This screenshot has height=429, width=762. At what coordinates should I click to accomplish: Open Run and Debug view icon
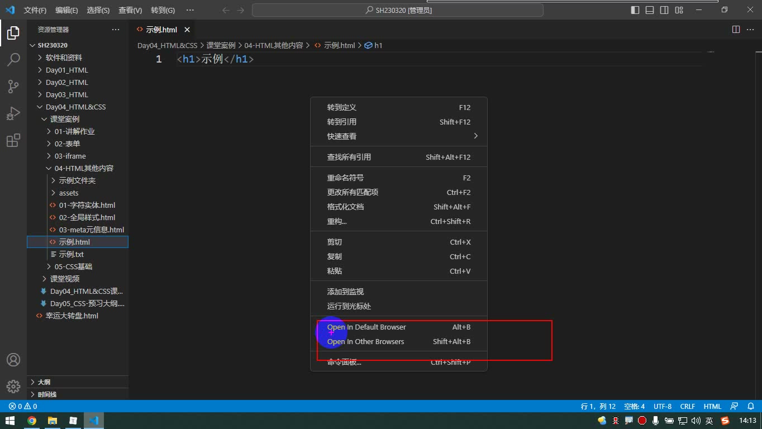[x=13, y=113]
